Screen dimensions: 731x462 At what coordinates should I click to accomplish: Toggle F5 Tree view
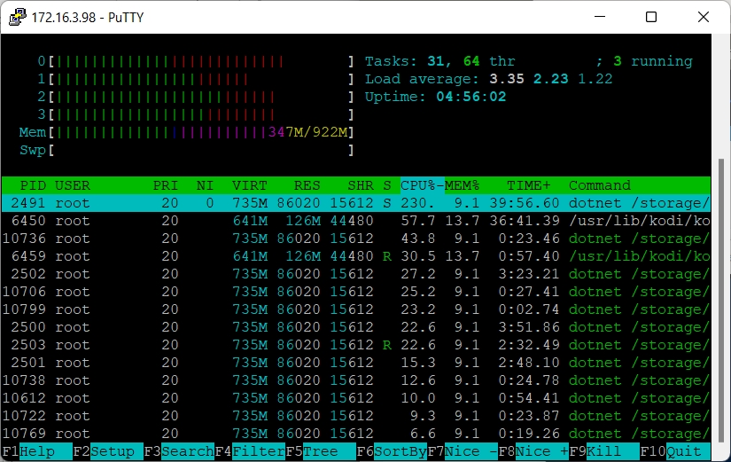click(320, 451)
